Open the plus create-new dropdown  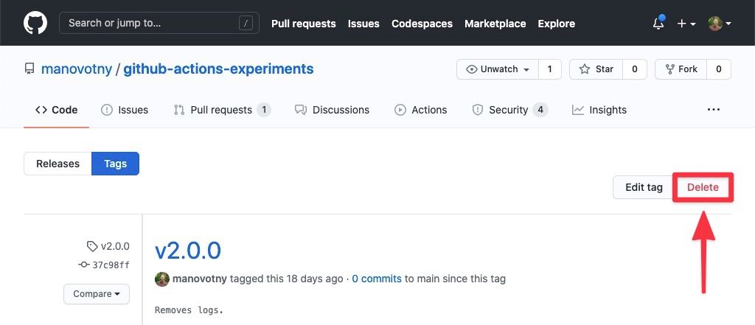pyautogui.click(x=686, y=24)
